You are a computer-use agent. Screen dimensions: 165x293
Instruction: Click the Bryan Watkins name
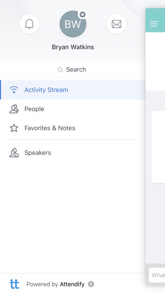[73, 47]
